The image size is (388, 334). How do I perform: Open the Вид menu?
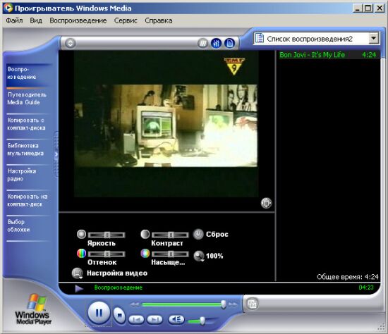pyautogui.click(x=36, y=20)
